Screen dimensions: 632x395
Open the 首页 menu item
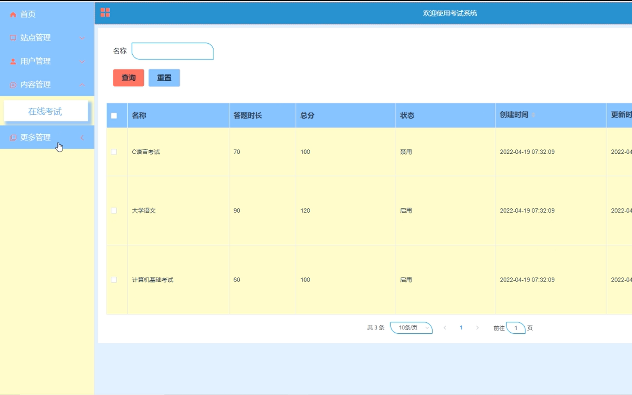[x=47, y=14]
